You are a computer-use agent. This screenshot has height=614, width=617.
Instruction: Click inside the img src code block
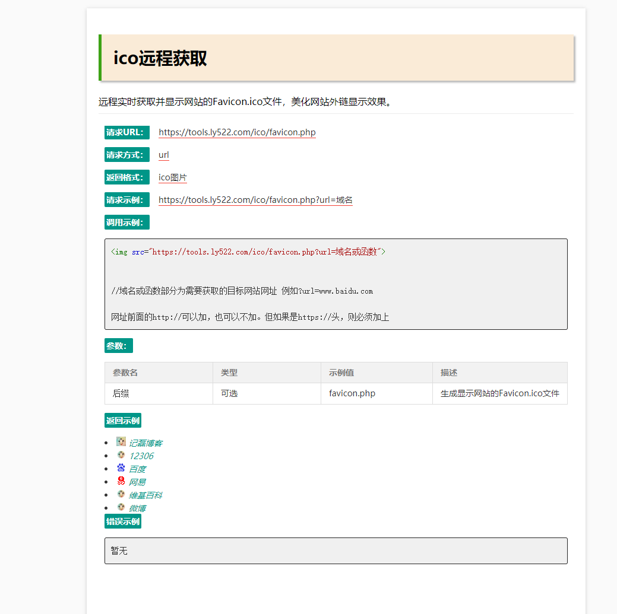tap(336, 284)
